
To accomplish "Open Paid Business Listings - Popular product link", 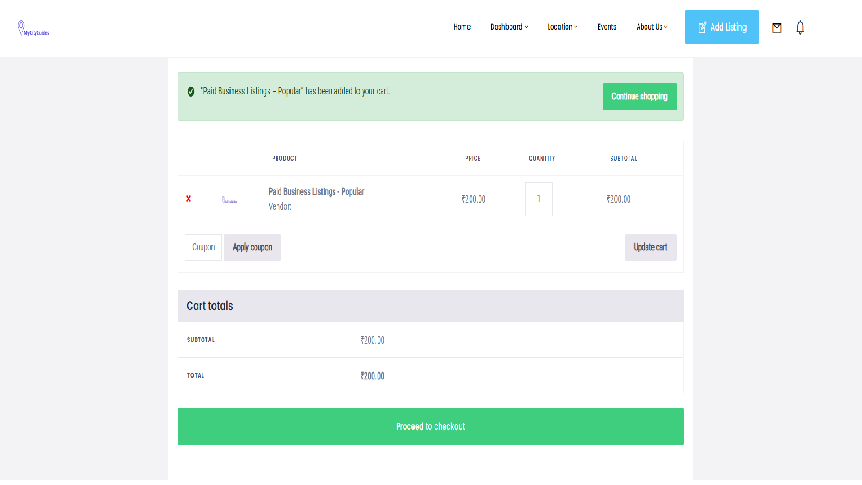I will click(x=316, y=191).
